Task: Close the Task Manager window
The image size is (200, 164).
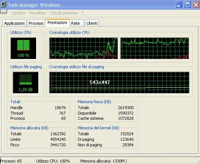Action: (x=196, y=5)
